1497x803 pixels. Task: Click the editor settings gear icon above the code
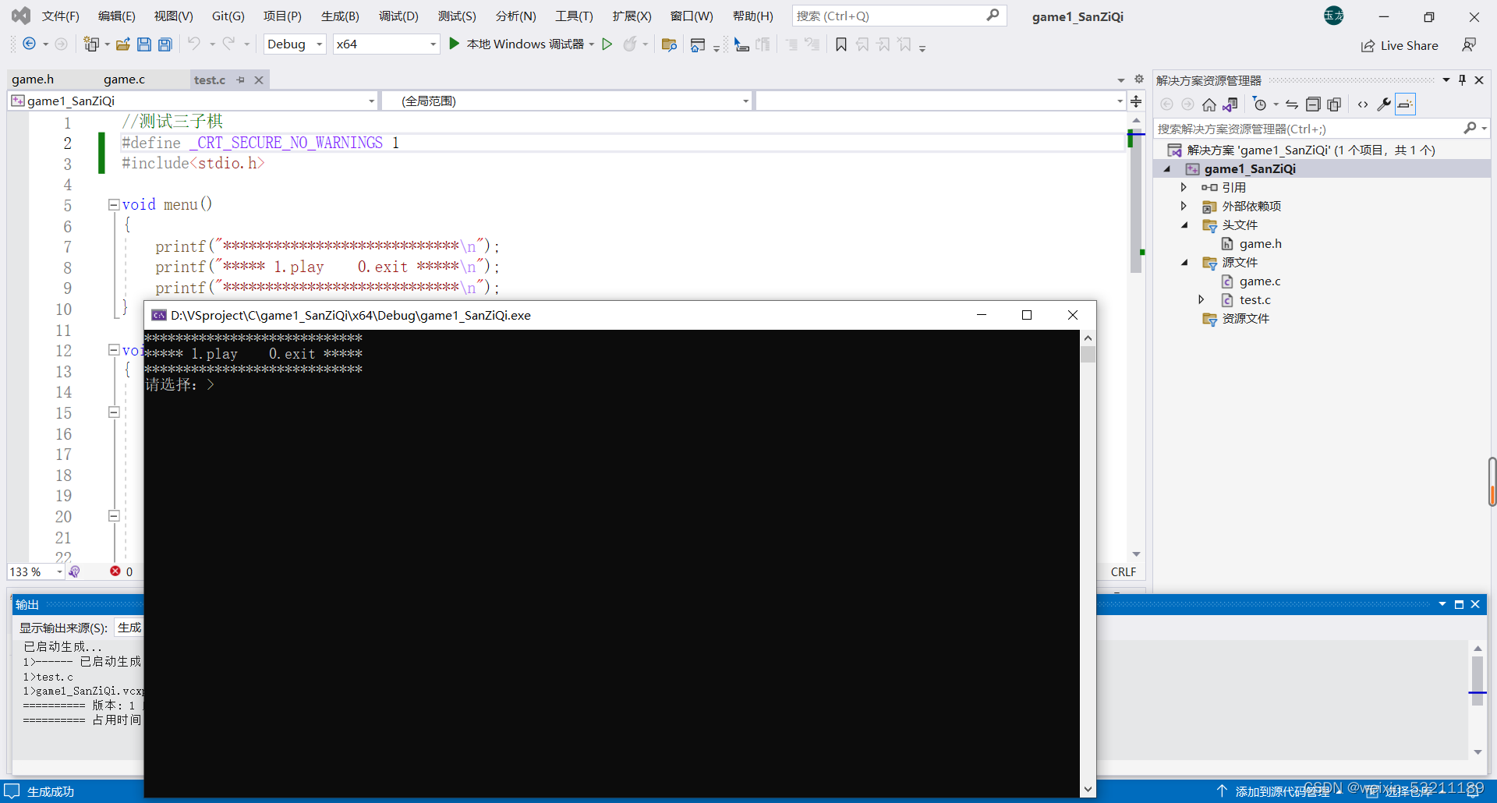[1138, 80]
